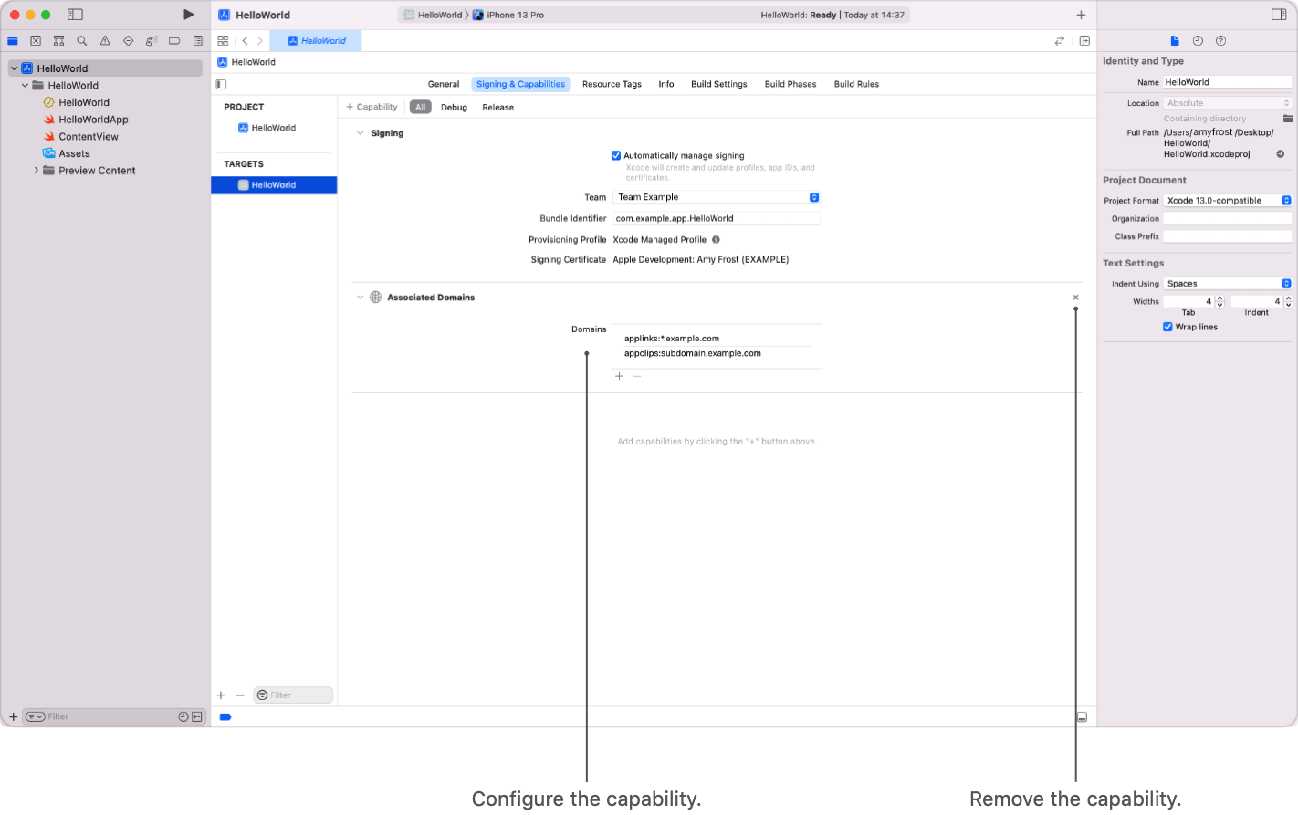Add a domain with the plus button
Image resolution: width=1298 pixels, height=815 pixels.
coord(619,376)
